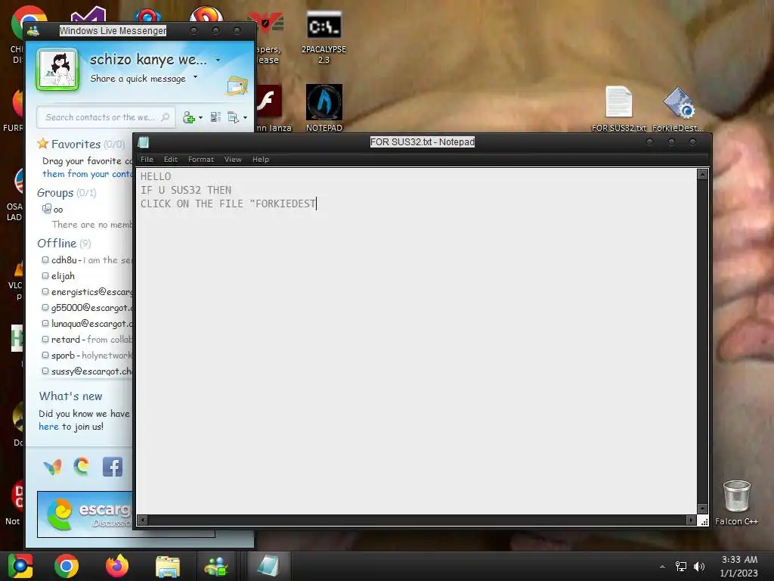Click the Notepad title bar icon
This screenshot has width=774, height=581.
[x=143, y=142]
